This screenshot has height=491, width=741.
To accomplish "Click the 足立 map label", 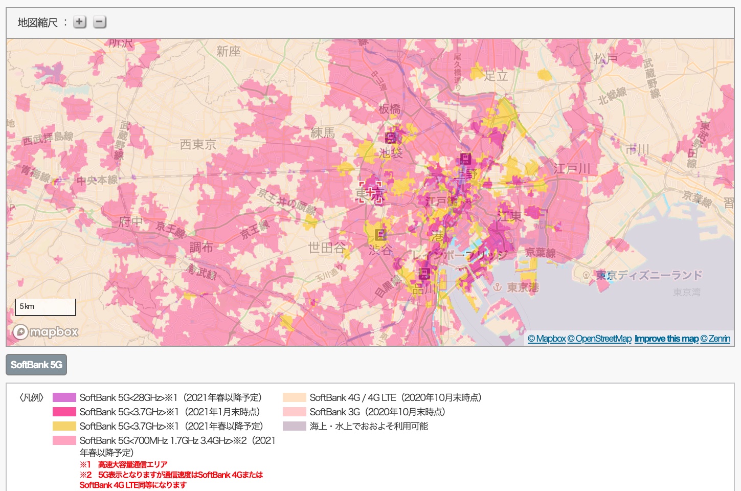I will tap(496, 76).
